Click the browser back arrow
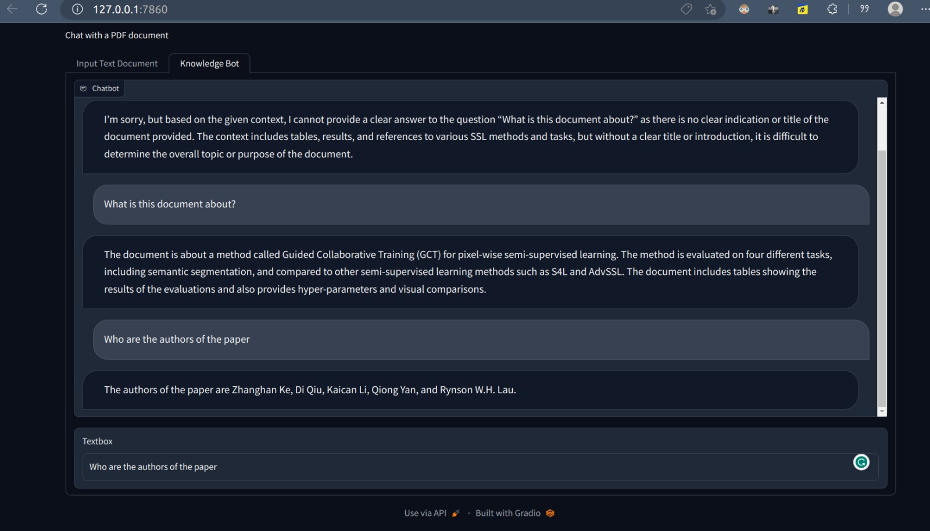The height and width of the screenshot is (531, 930). [12, 9]
